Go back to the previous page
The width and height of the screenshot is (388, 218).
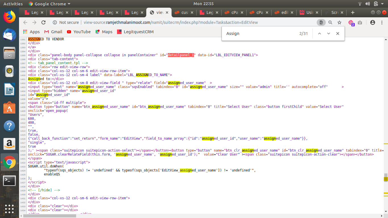coord(25,22)
